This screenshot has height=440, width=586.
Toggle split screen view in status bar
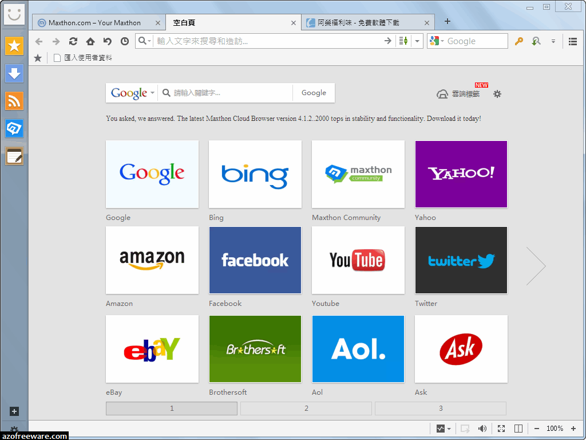pyautogui.click(x=518, y=428)
